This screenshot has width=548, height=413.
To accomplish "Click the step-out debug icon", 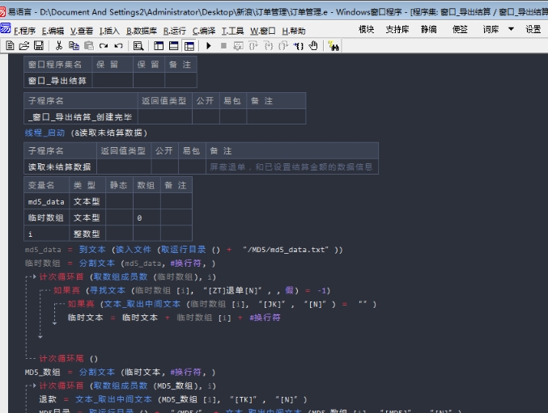I will coord(283,46).
